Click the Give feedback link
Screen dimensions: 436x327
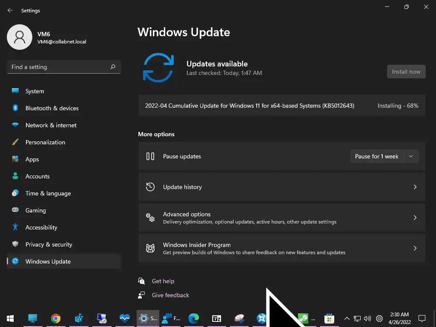click(170, 295)
